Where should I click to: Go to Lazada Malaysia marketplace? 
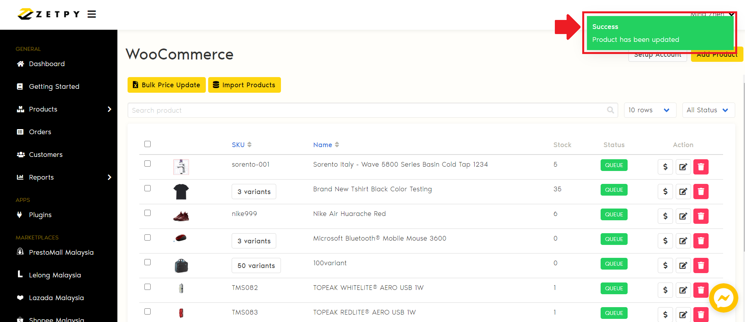coord(56,298)
